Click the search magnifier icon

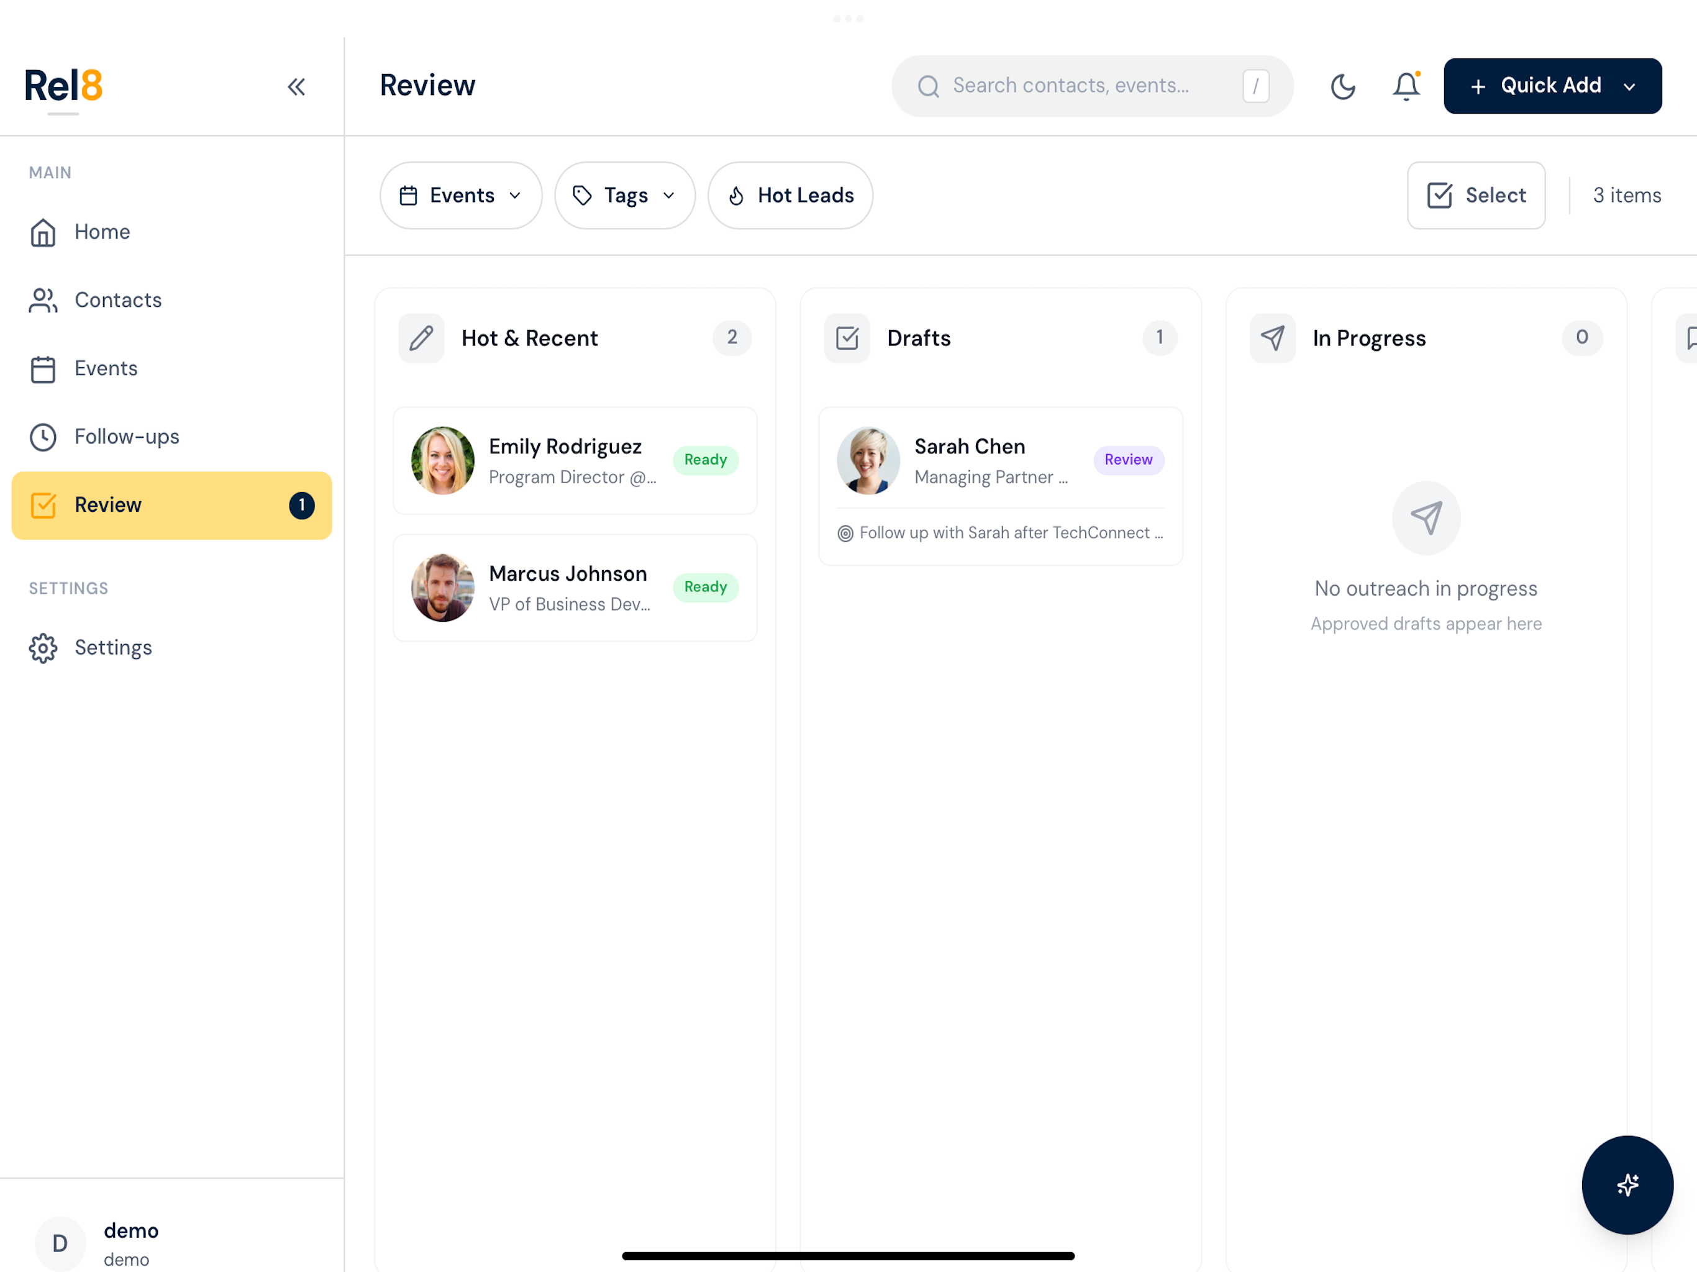click(928, 86)
